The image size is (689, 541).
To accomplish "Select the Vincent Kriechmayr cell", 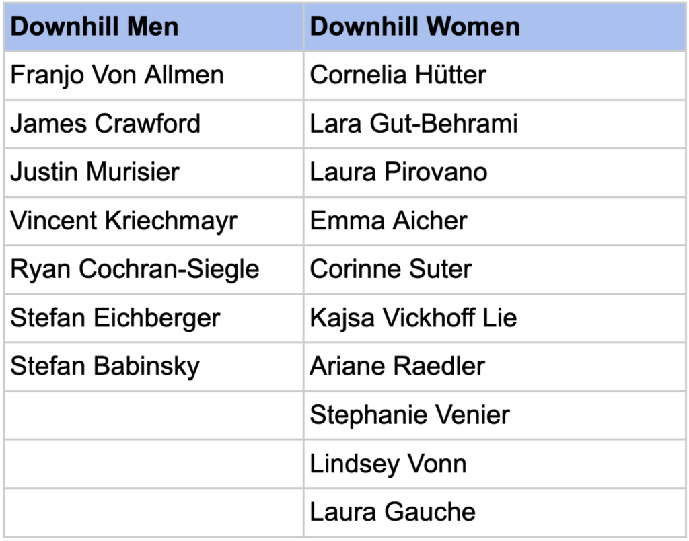I will click(124, 221).
